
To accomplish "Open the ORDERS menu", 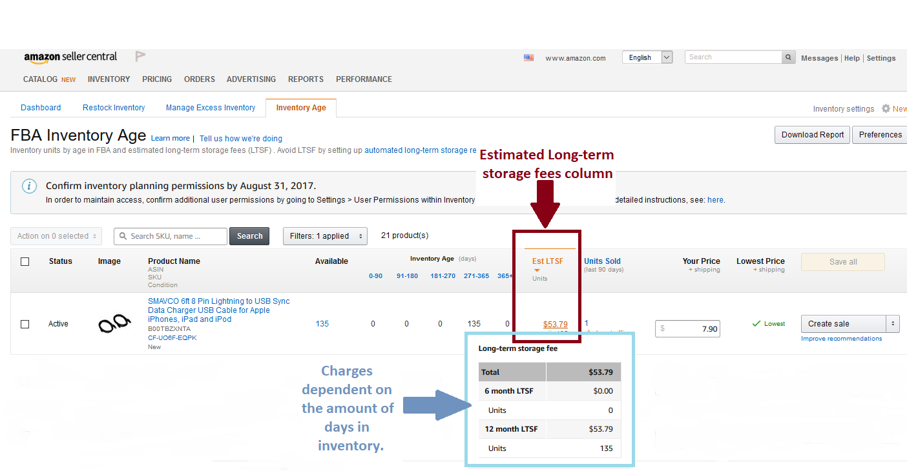I will pyautogui.click(x=200, y=79).
